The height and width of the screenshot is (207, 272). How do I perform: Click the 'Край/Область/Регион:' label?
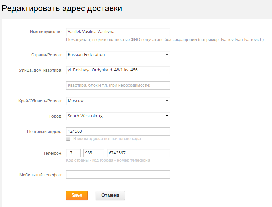pyautogui.click(x=40, y=101)
